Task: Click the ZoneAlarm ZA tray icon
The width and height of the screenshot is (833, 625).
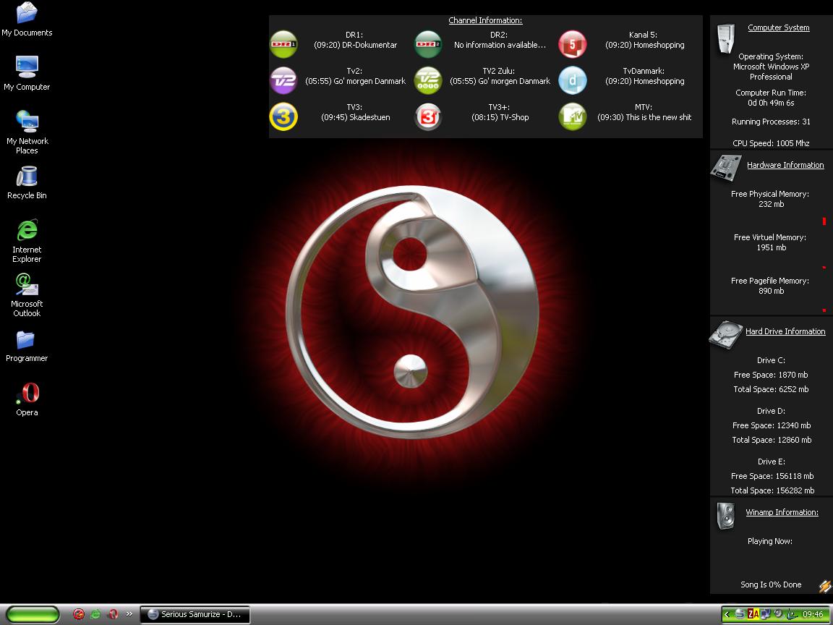Action: (x=753, y=614)
